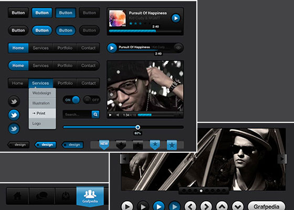Play Pursuit Of Happiness in the album-art player

point(176,18)
